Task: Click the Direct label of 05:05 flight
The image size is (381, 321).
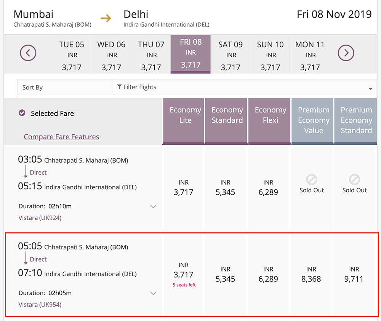Action: [x=38, y=259]
